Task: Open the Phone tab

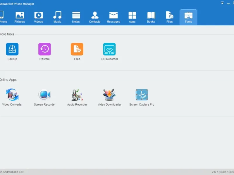Action: coord(3,17)
